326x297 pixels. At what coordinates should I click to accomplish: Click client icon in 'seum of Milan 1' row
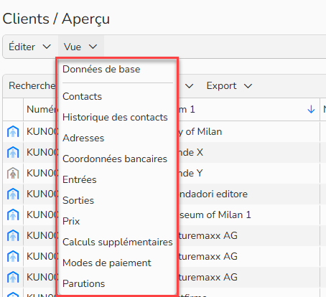13,214
